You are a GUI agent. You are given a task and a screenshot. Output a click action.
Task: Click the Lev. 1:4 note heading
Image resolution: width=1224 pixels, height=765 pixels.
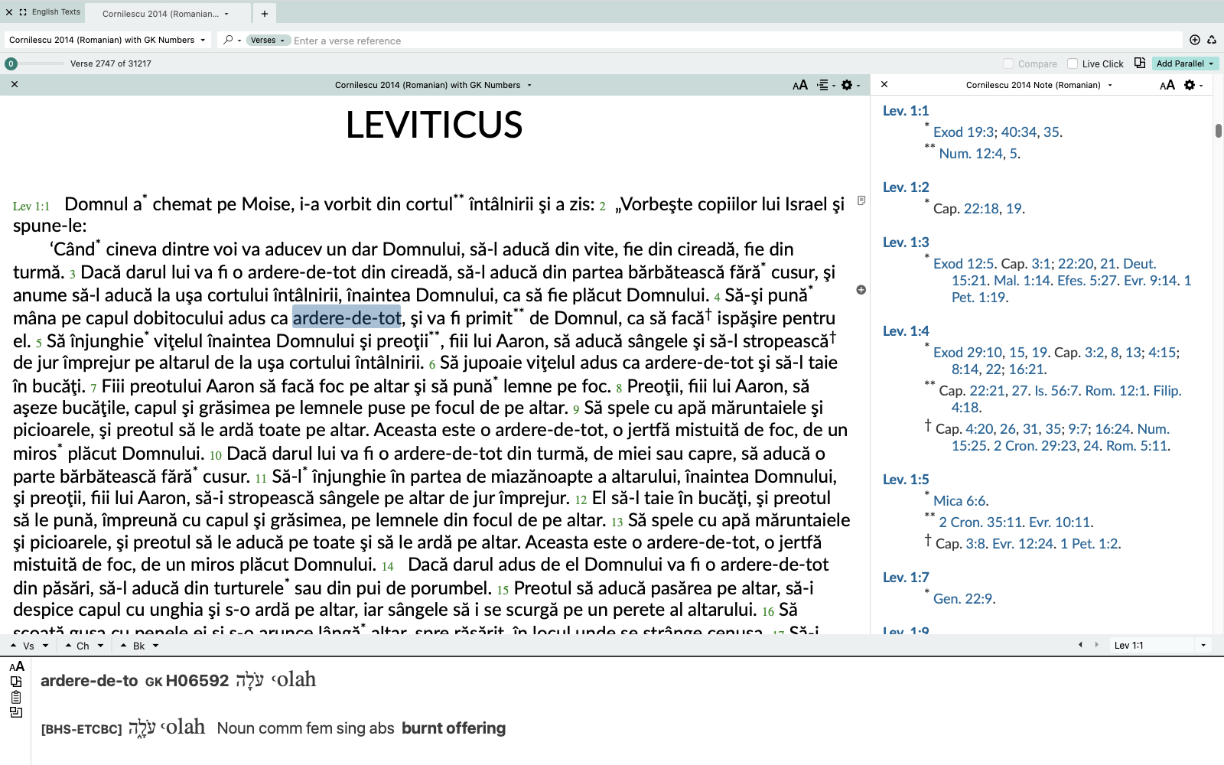pyautogui.click(x=906, y=331)
